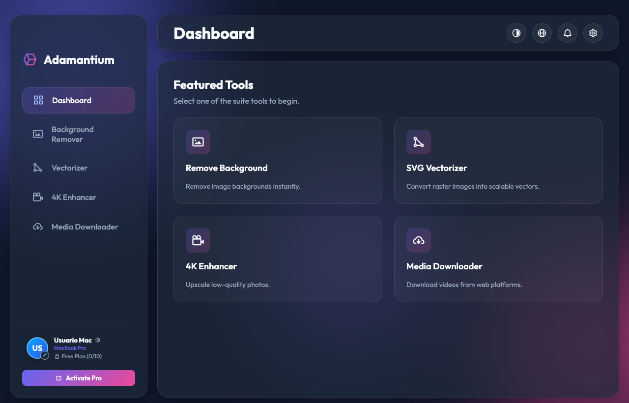Open the 4K Enhancer card title

pos(211,266)
